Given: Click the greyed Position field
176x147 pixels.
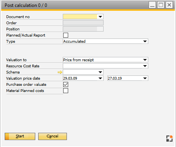Looking at the screenshot, I should coord(83,29).
